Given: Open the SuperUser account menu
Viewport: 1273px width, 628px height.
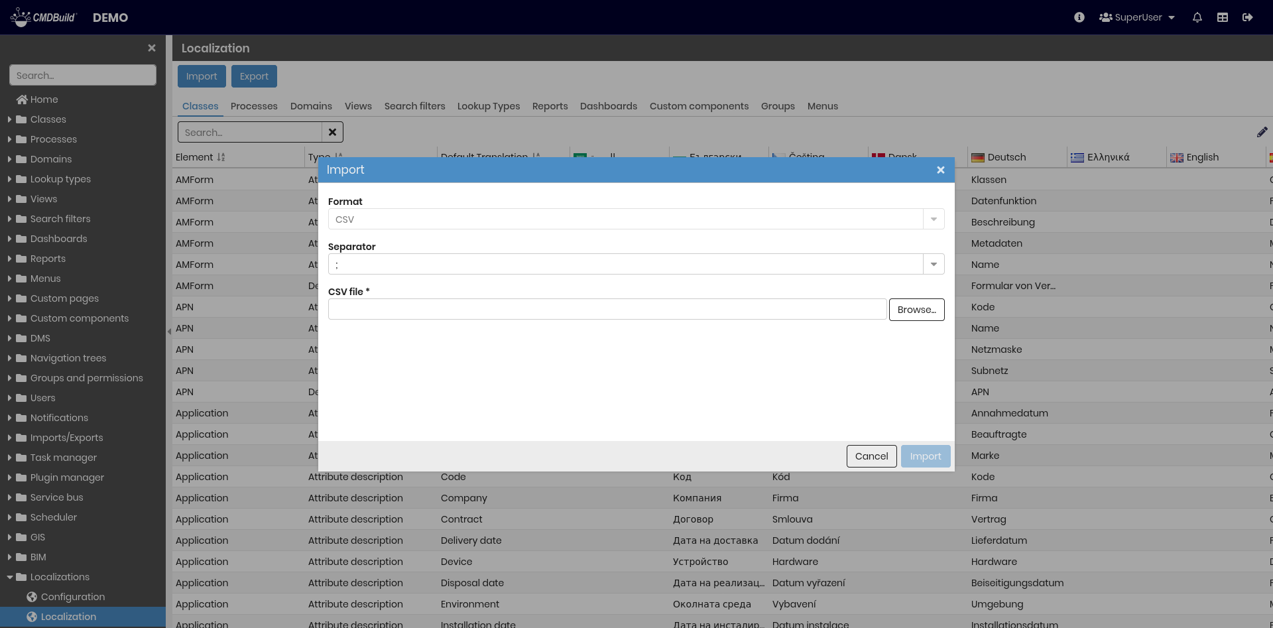Looking at the screenshot, I should (1136, 17).
